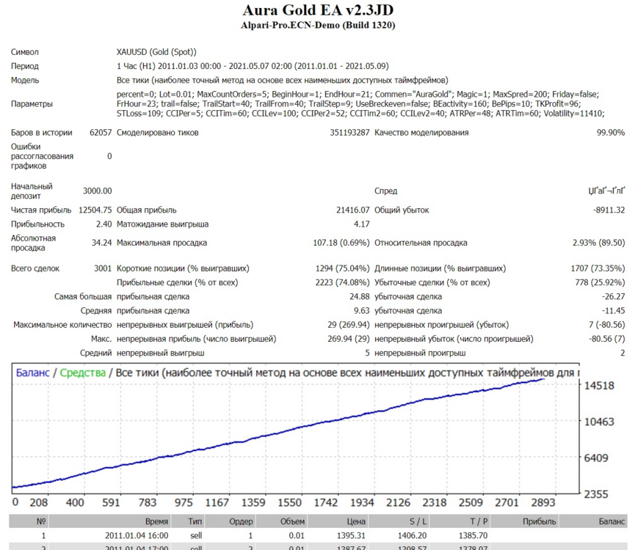This screenshot has width=635, height=550.
Task: Click the trade time '2011.01.04 16:00'
Action: (x=137, y=536)
